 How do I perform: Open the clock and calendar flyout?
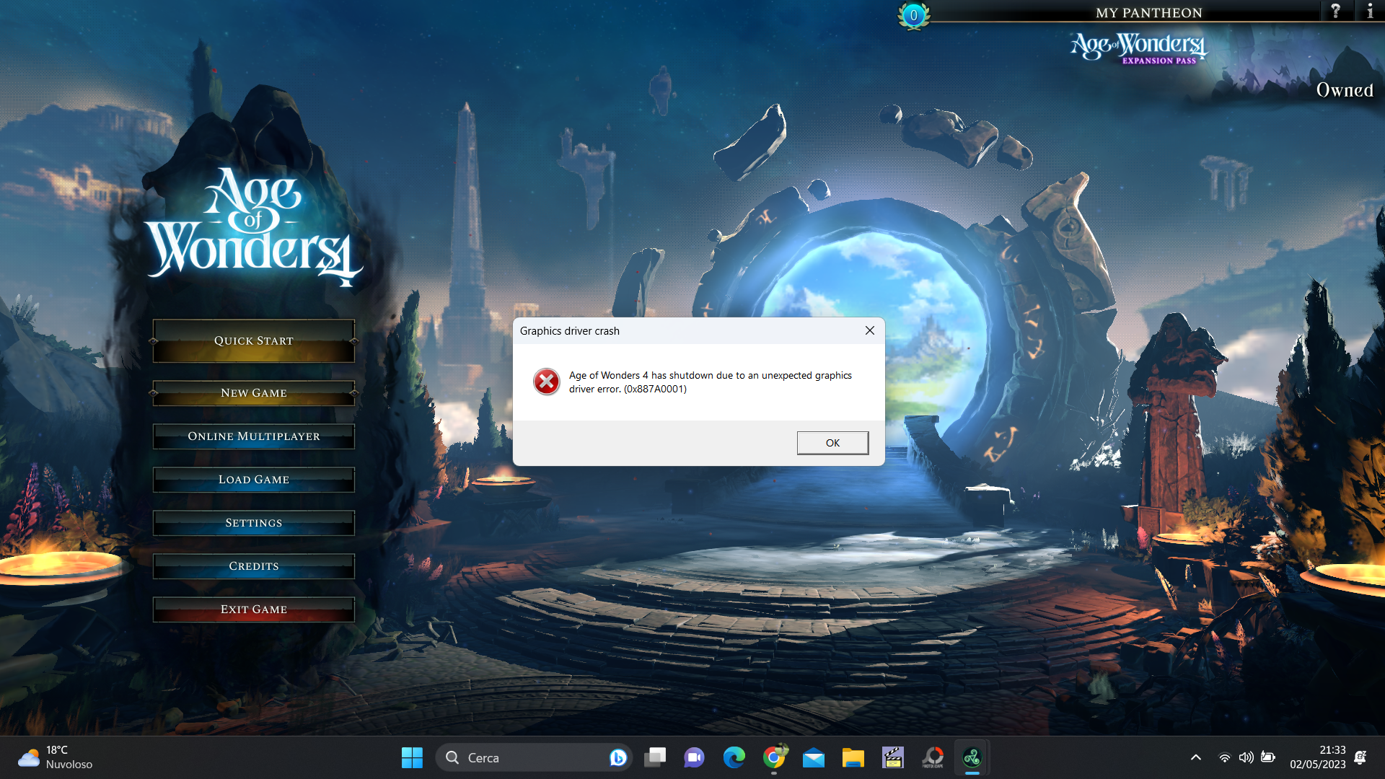click(x=1318, y=757)
